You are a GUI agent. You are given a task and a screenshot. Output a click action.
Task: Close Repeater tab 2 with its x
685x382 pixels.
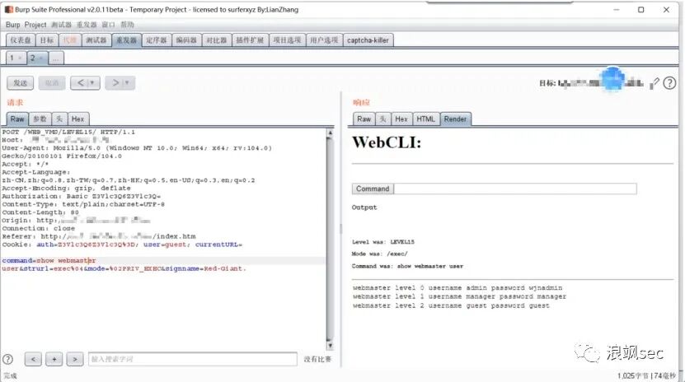(40, 58)
